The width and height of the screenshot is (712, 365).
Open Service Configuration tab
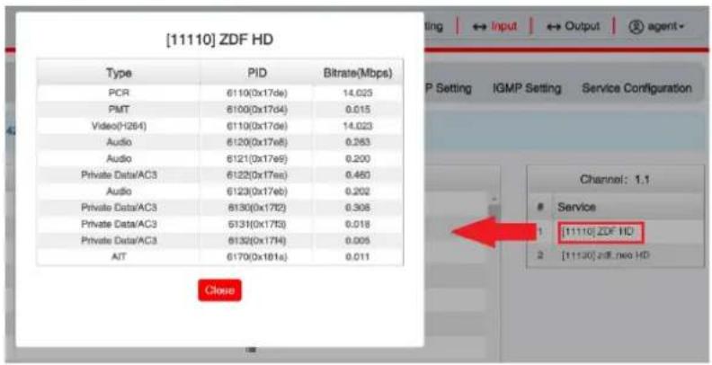pyautogui.click(x=636, y=87)
